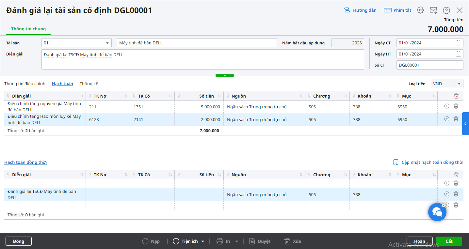Screen dimensions: 469x249
Task: Switch to Thông tin điều chỉnh tab
Action: tap(25, 84)
